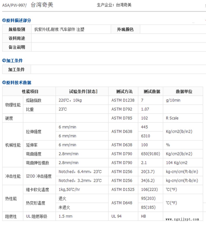
Task: Click the 机械性能 category cell
Action: pyautogui.click(x=13, y=145)
